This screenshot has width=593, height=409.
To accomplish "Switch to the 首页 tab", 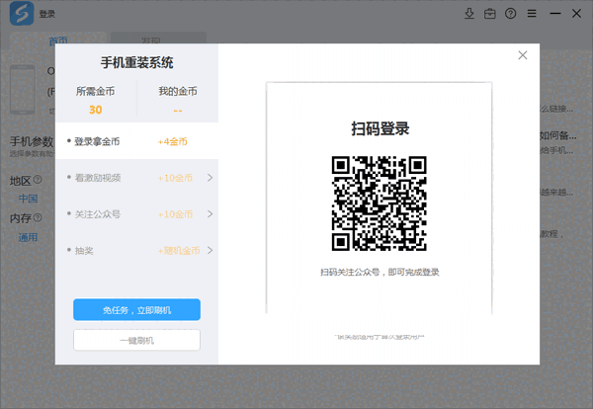I will click(x=58, y=41).
